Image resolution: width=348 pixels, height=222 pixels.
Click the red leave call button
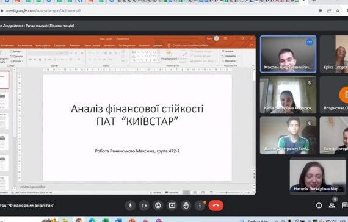pyautogui.click(x=216, y=206)
